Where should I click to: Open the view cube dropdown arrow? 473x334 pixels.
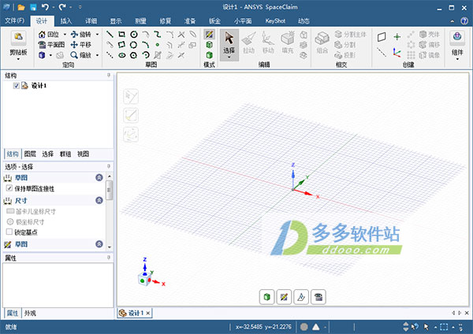(50, 55)
